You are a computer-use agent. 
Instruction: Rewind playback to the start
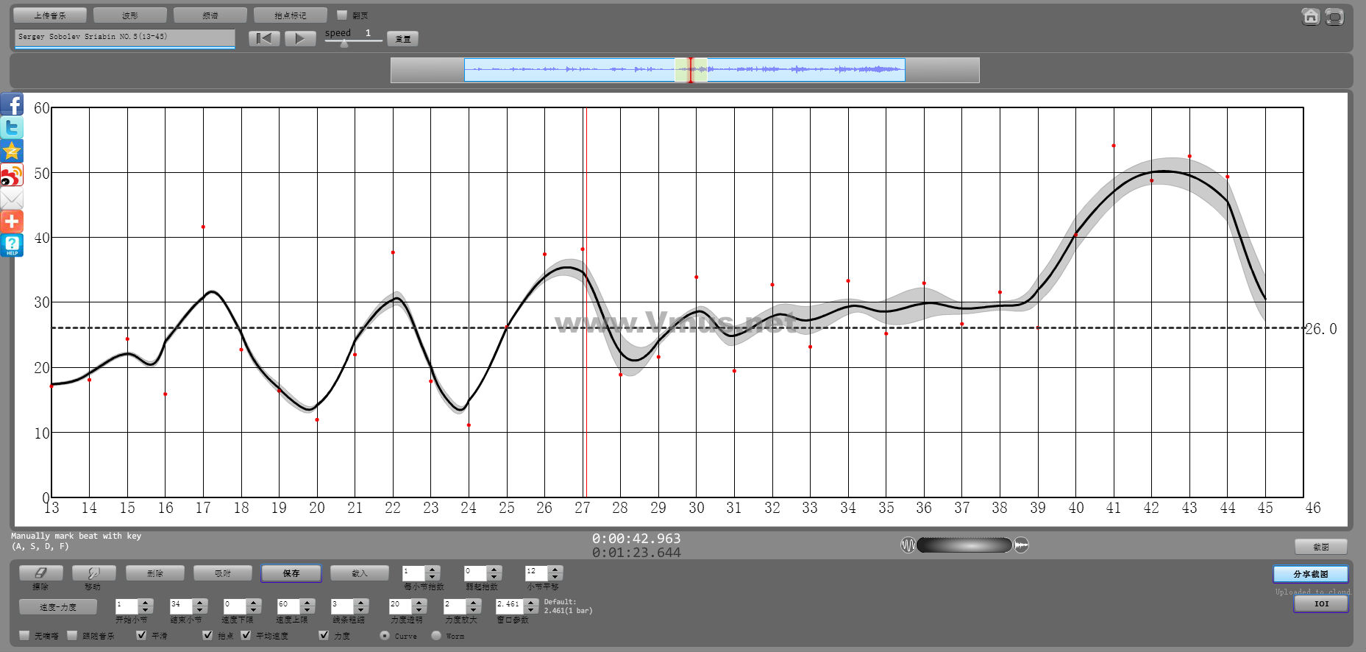(x=264, y=38)
